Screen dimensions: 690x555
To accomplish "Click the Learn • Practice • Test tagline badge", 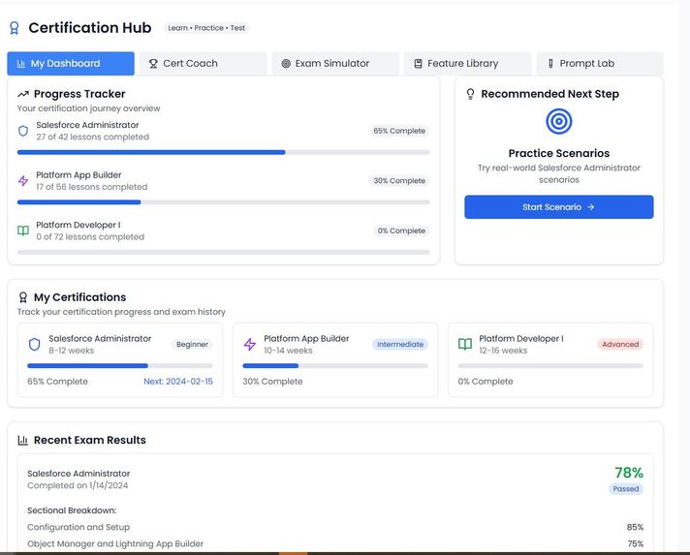I will (x=206, y=28).
